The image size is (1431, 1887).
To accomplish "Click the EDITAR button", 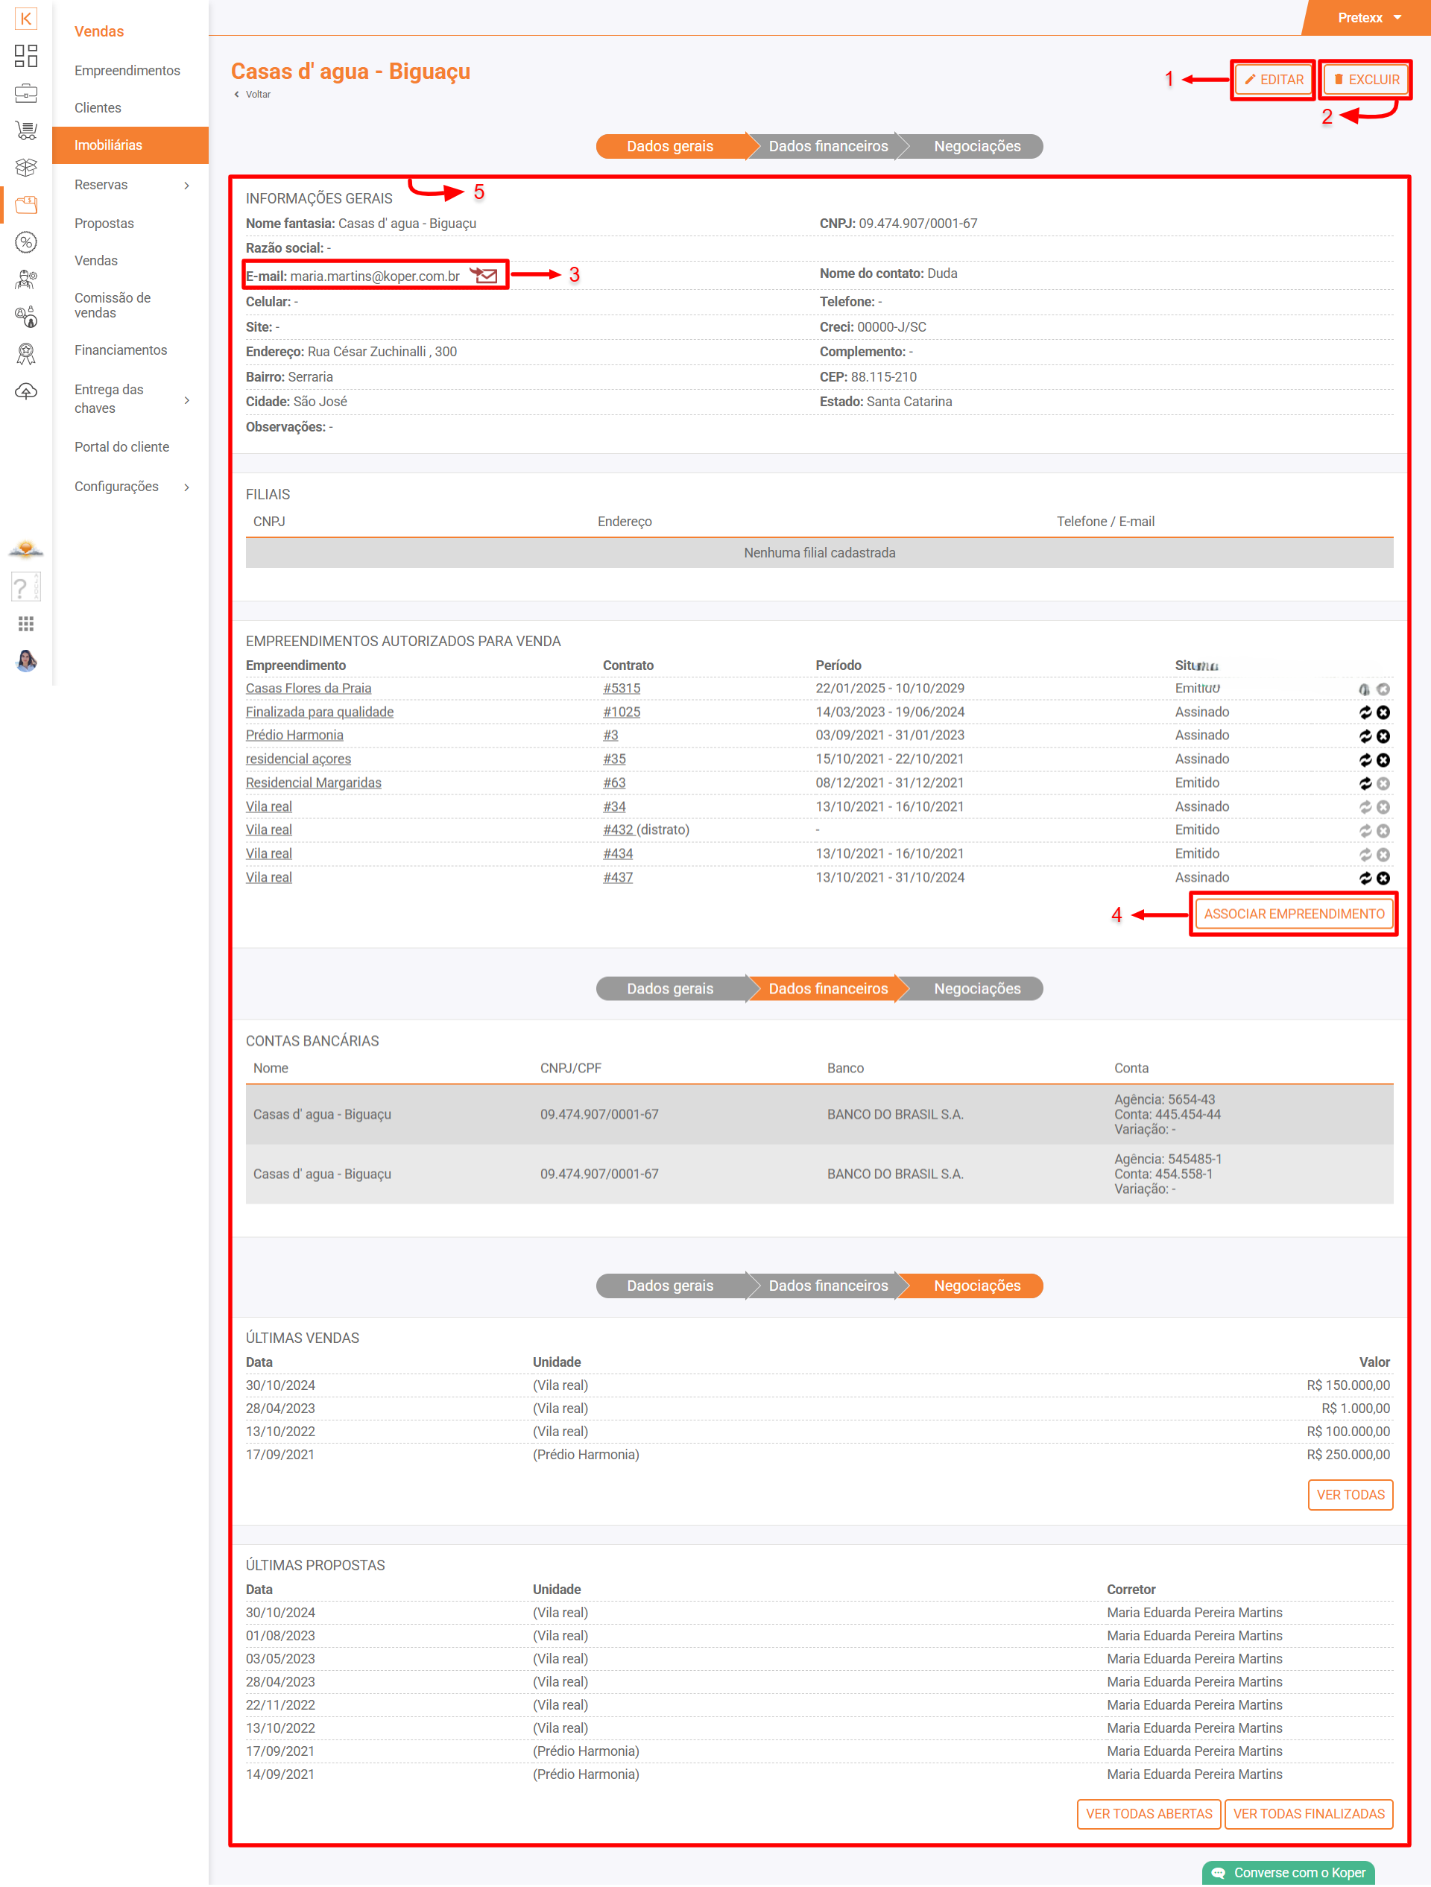I will (1273, 79).
